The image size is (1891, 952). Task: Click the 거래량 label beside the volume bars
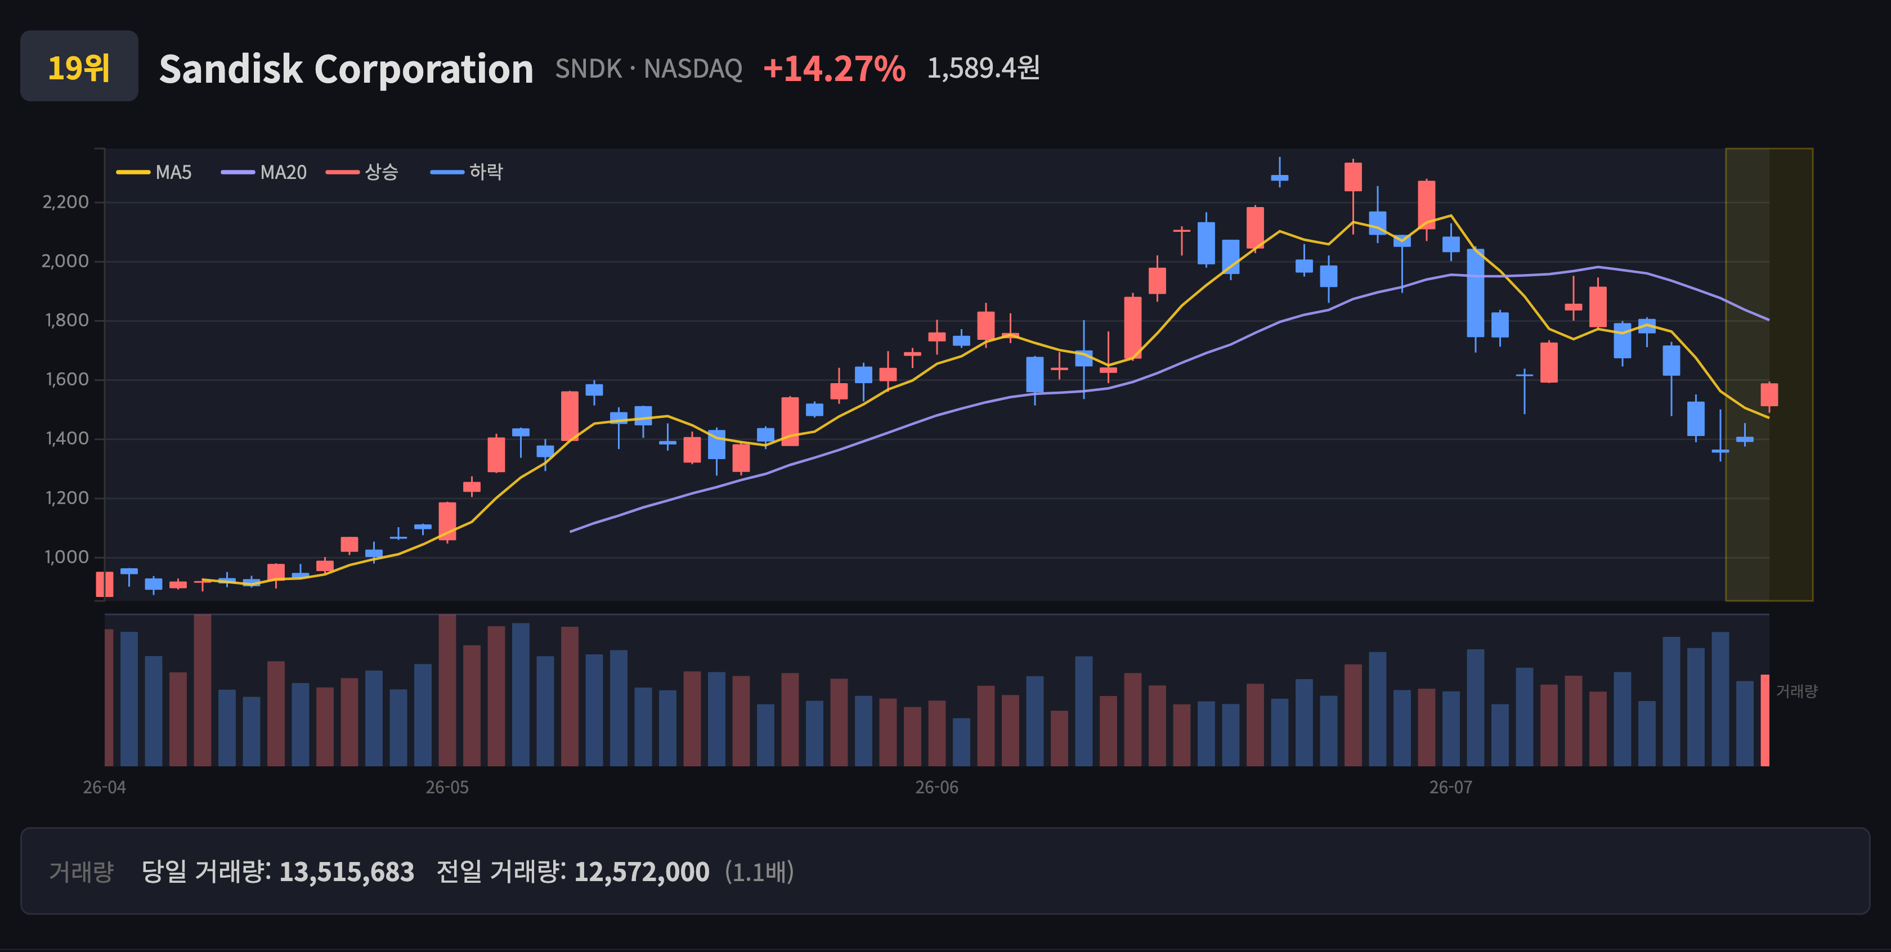click(1796, 691)
